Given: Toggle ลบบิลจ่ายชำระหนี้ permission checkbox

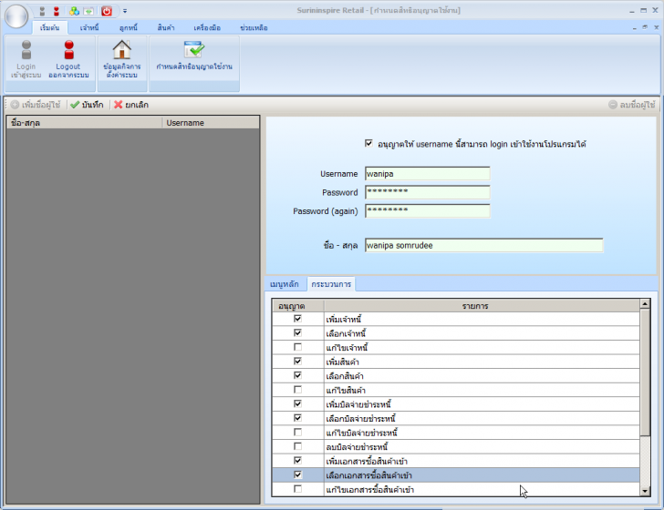Looking at the screenshot, I should pyautogui.click(x=297, y=446).
